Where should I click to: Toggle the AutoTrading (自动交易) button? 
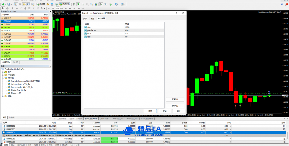pyautogui.click(x=64, y=4)
